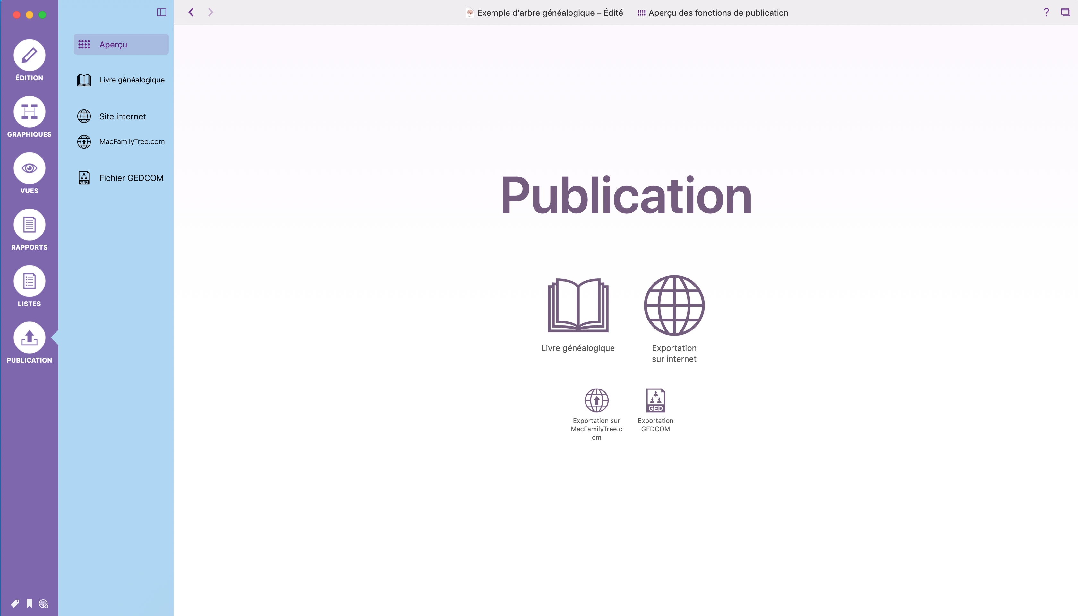This screenshot has width=1078, height=616.
Task: Go back with the left chevron
Action: tap(191, 12)
